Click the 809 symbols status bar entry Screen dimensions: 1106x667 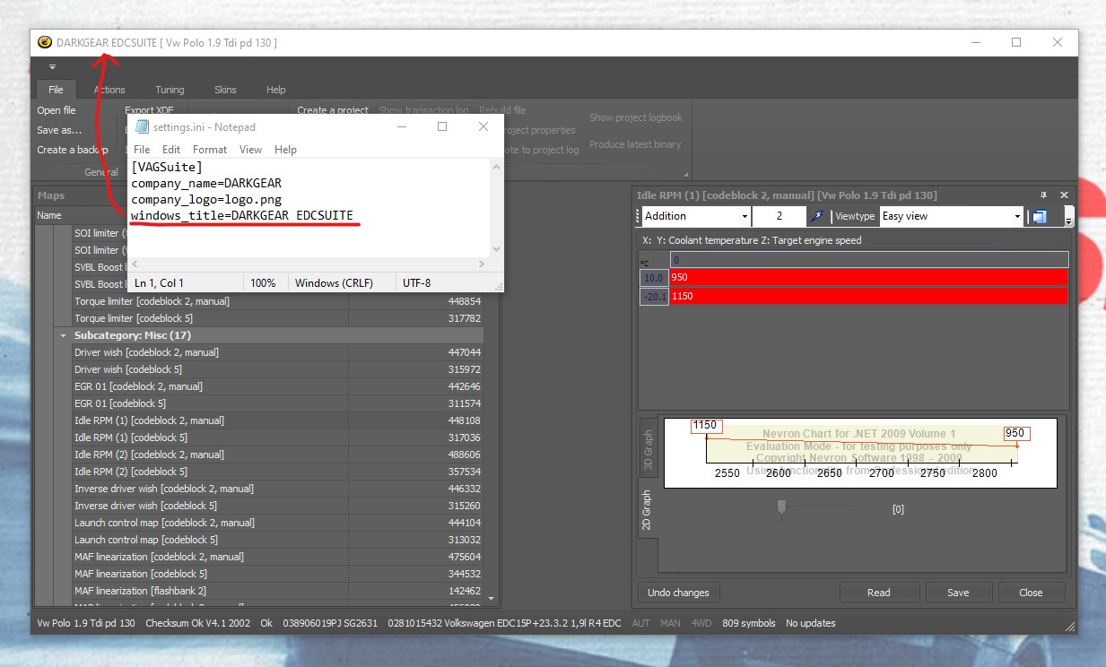[748, 623]
